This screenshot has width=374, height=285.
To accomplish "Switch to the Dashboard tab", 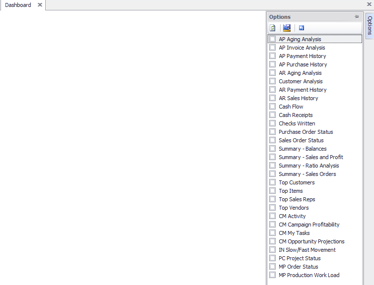I will pos(18,5).
